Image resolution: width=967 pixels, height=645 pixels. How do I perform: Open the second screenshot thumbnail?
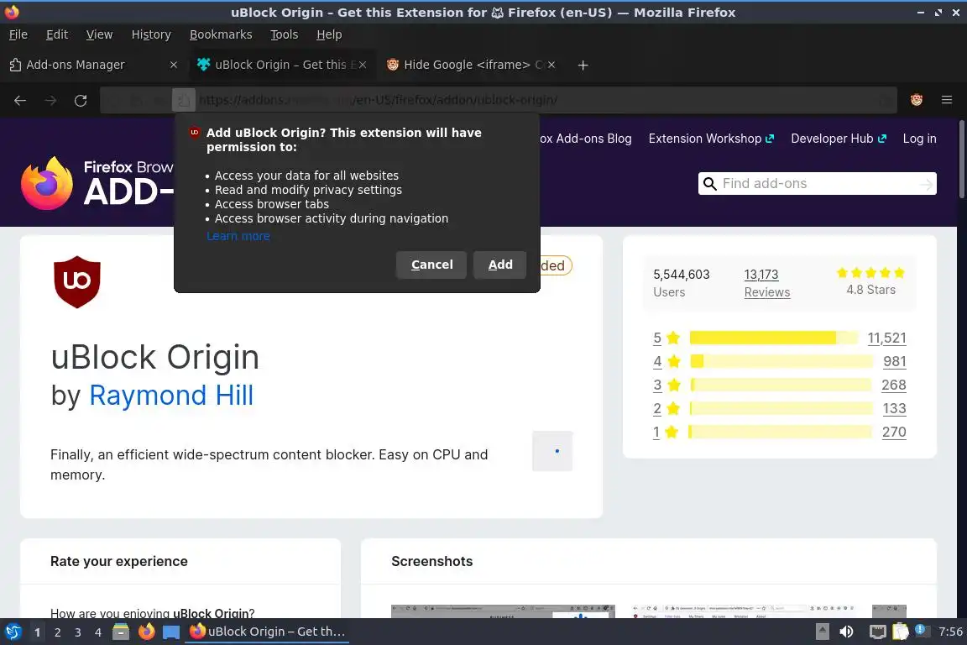[743, 611]
